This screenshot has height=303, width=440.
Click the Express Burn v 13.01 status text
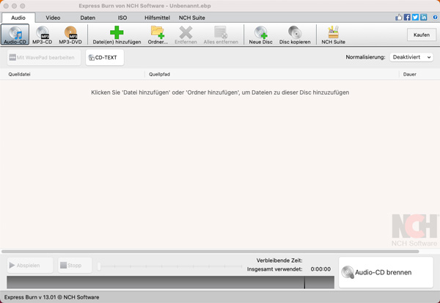51,297
